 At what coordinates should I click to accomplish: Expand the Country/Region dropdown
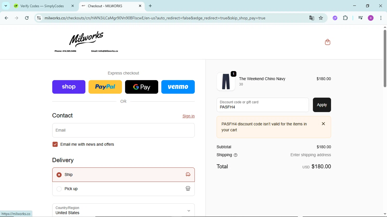[123, 210]
